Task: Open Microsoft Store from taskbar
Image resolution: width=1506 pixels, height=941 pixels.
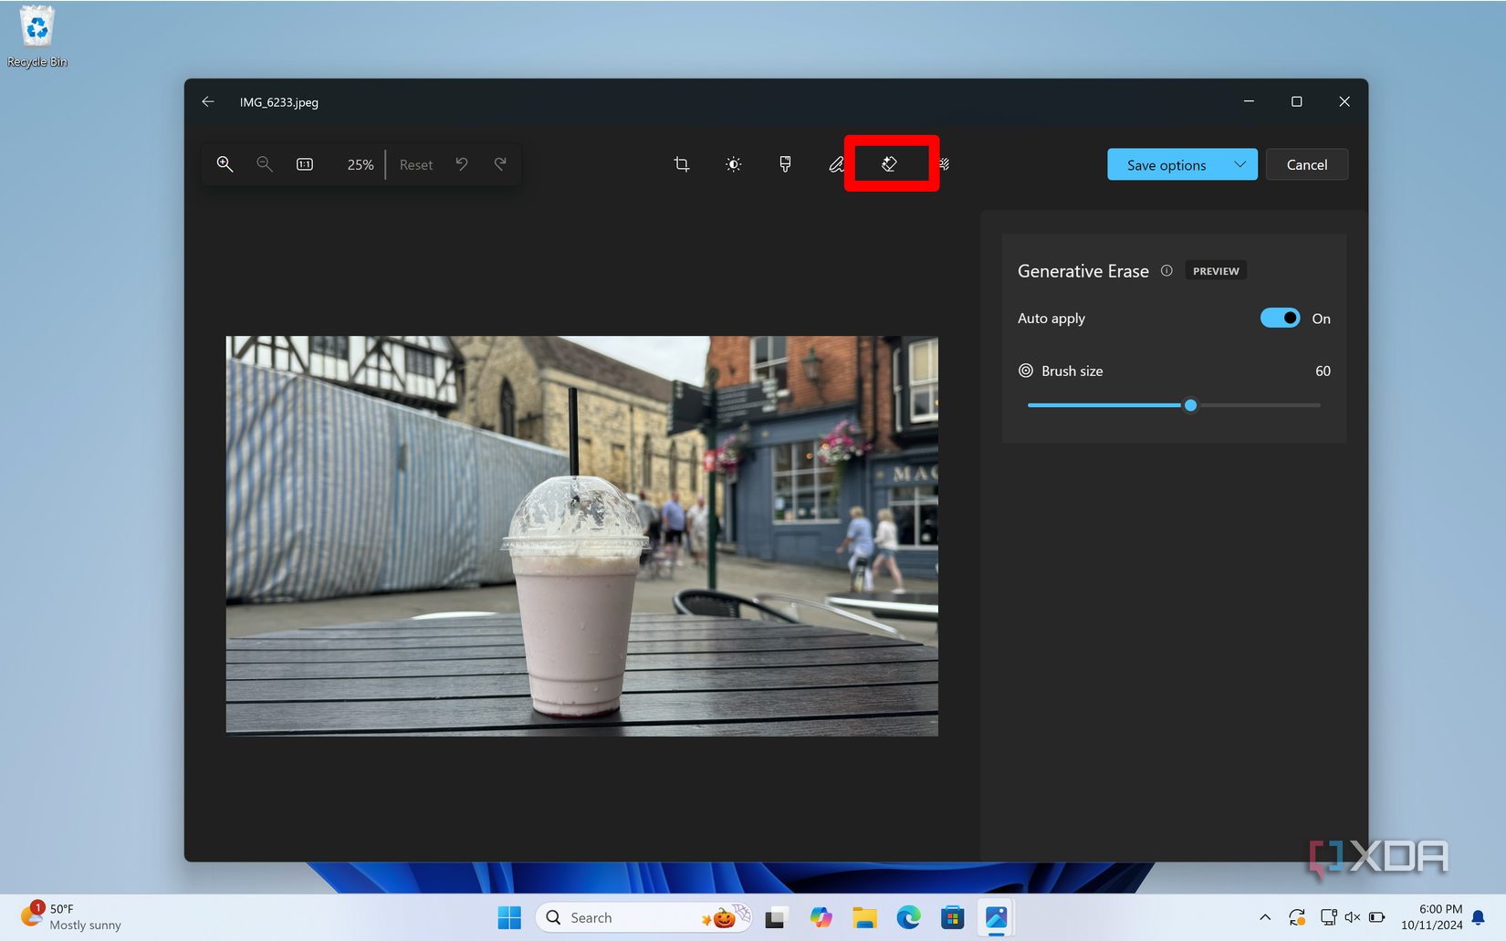Action: click(952, 917)
